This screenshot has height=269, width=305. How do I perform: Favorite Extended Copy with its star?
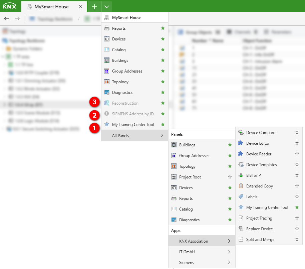(x=297, y=186)
